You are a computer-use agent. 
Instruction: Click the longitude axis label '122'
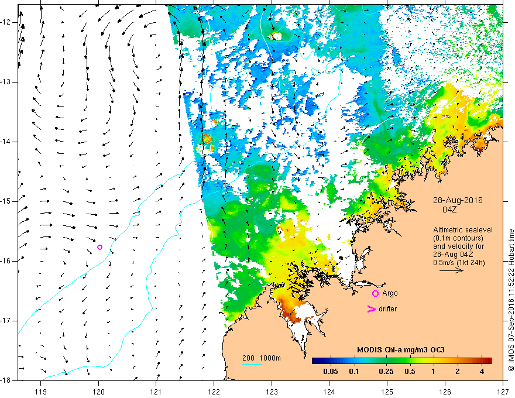pyautogui.click(x=214, y=392)
